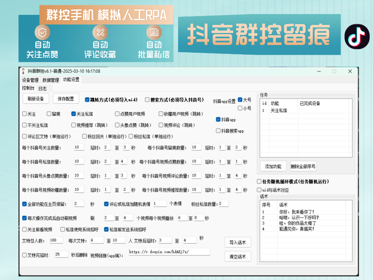Click the 视频链接(app端) URL field
Image resolution: width=373 pixels, height=280 pixels.
[169, 252]
